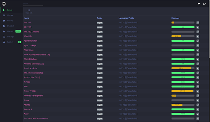Click the wrench icon for A.P. Bio
This screenshot has height=122, width=210.
click(x=198, y=82)
